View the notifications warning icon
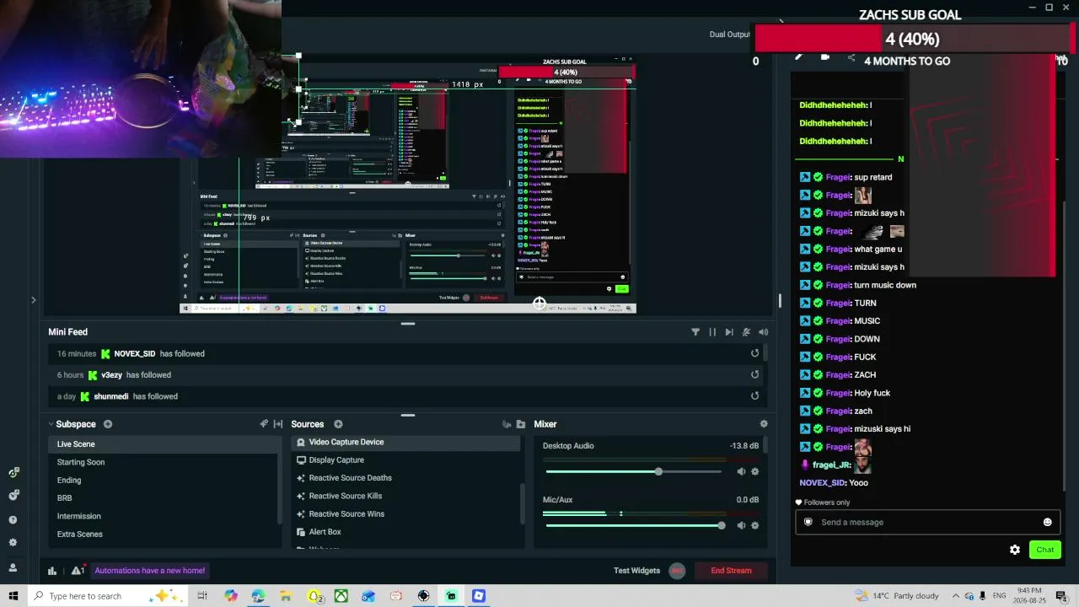The image size is (1079, 607). (x=78, y=571)
